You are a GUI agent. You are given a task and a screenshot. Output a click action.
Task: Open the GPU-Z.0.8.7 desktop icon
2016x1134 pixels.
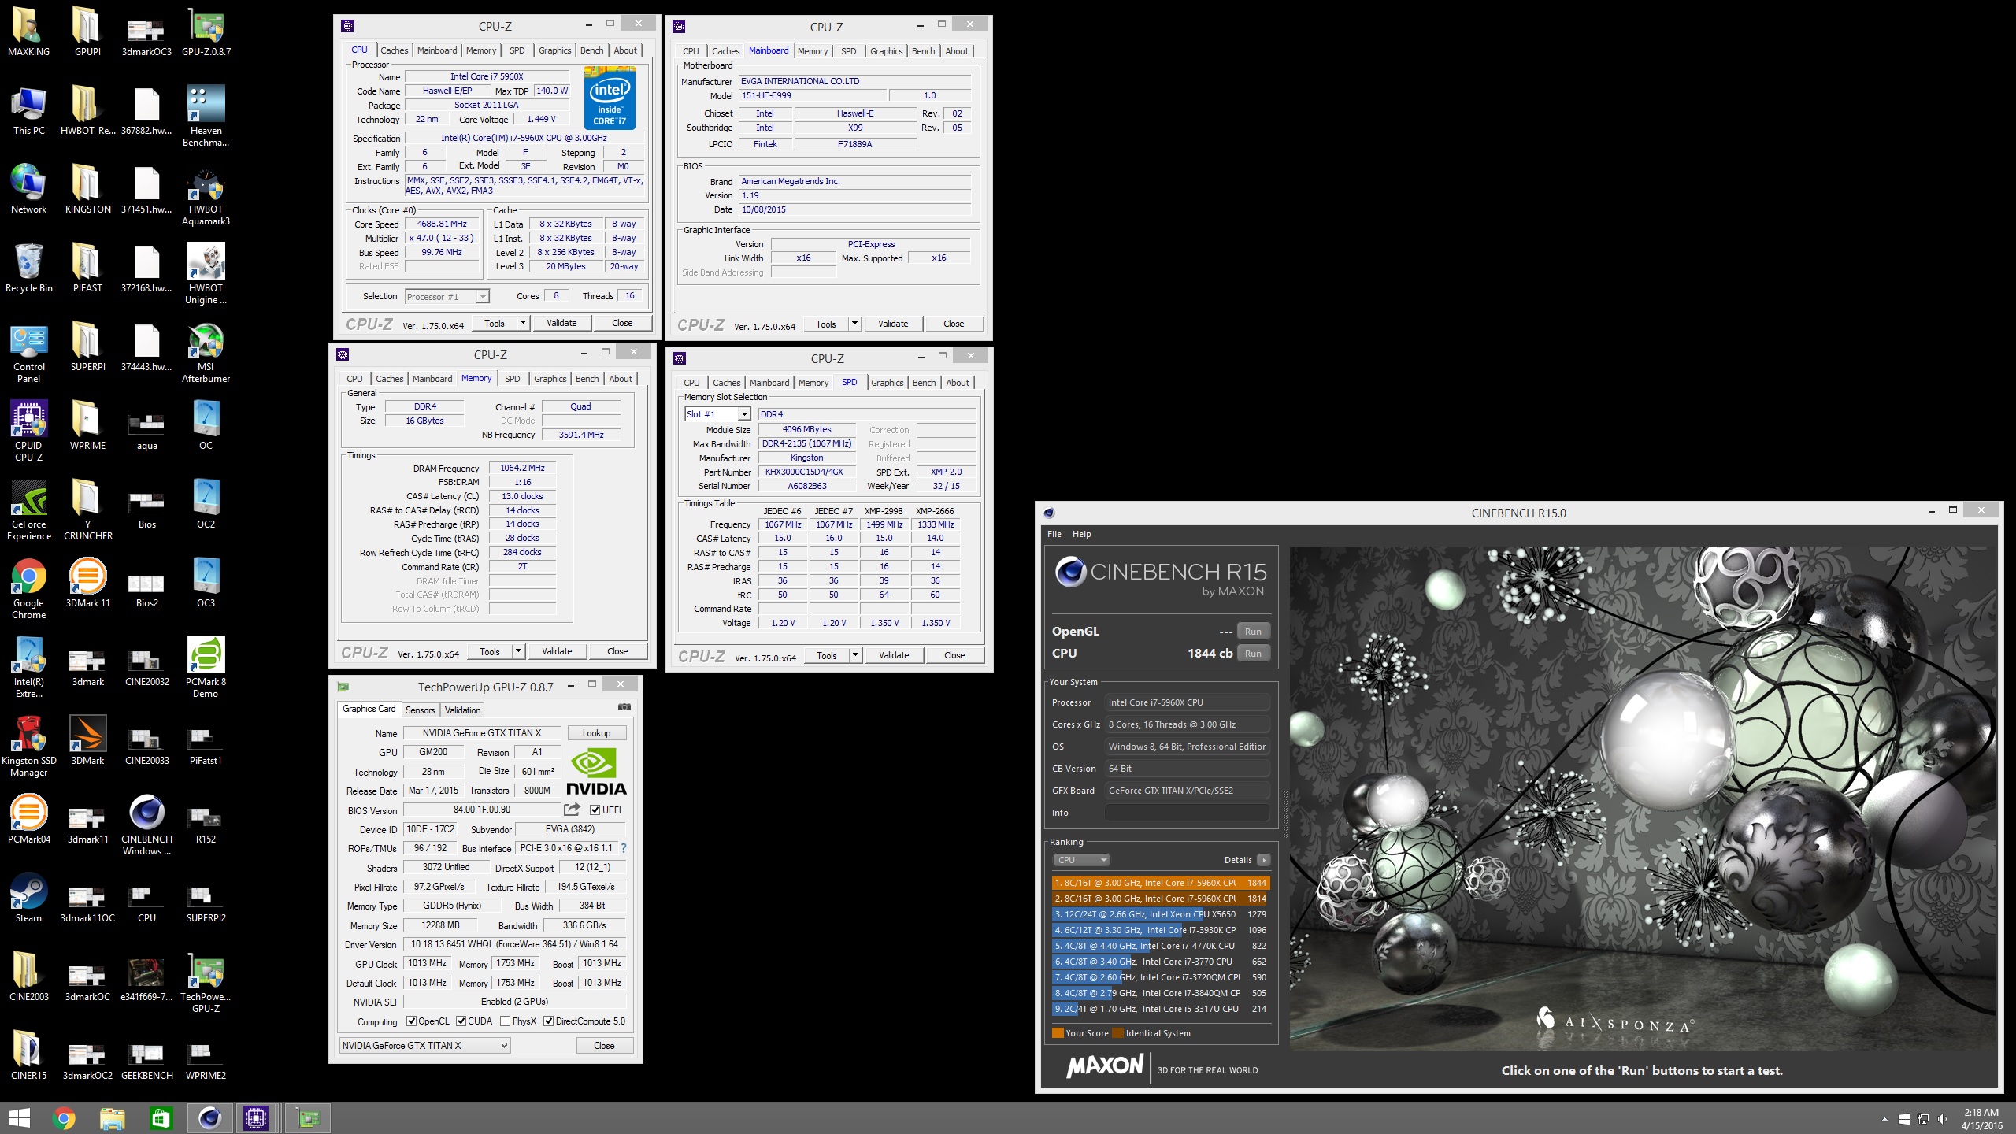(x=206, y=31)
